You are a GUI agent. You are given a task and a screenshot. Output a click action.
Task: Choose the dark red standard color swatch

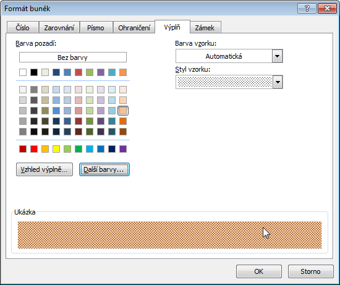click(x=23, y=149)
